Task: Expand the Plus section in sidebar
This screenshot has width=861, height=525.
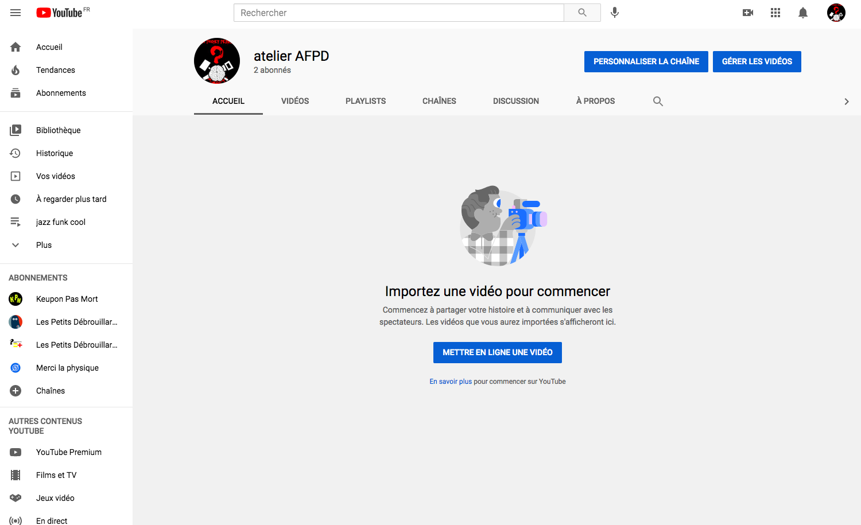Action: (44, 245)
